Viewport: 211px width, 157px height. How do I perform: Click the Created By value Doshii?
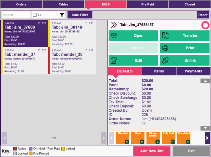pos(147,110)
